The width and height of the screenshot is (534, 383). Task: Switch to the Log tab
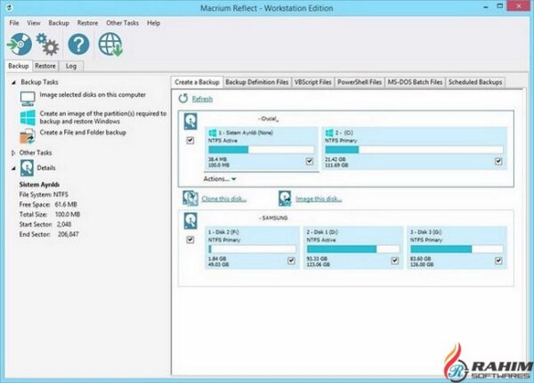[71, 66]
